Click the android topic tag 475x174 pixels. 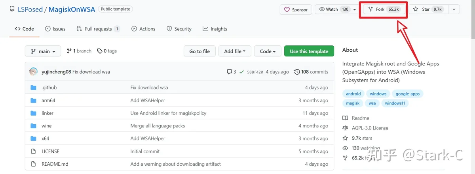pyautogui.click(x=353, y=94)
